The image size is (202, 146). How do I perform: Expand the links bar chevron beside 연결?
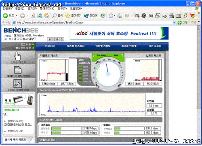coord(199,22)
